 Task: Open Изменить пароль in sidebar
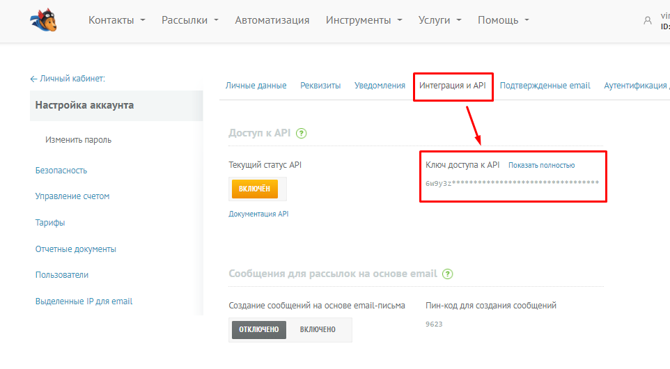click(x=78, y=140)
